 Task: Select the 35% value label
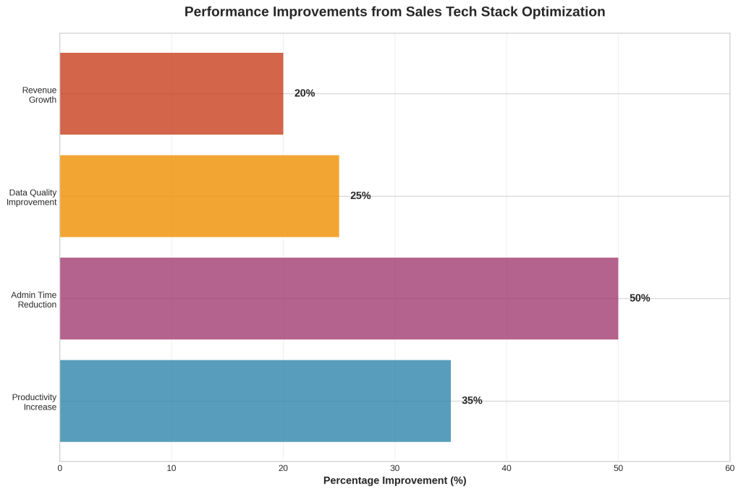coord(472,401)
